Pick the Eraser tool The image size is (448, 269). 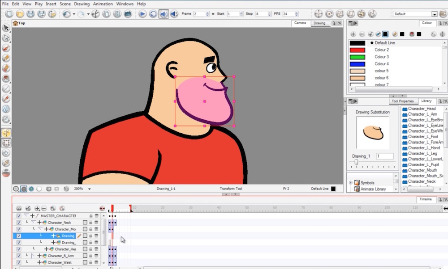[6, 68]
